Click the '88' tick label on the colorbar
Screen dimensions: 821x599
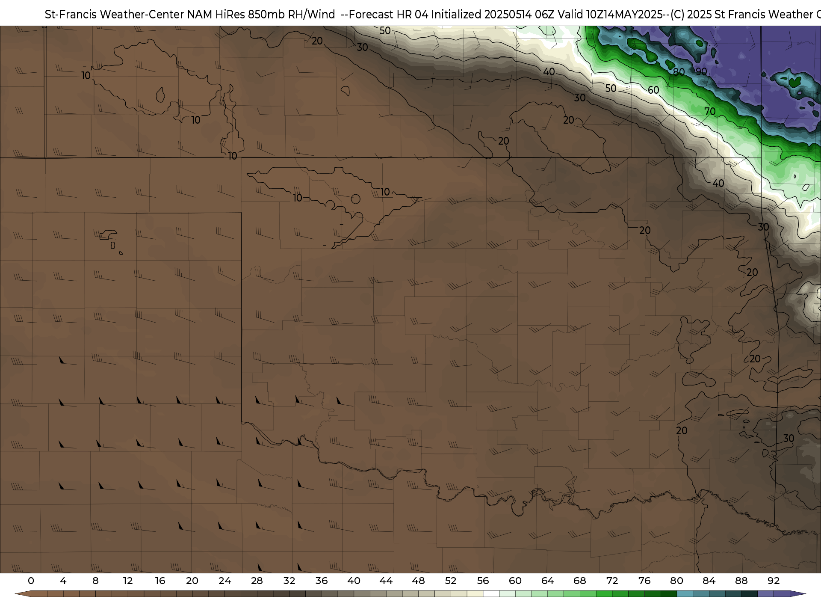741,581
